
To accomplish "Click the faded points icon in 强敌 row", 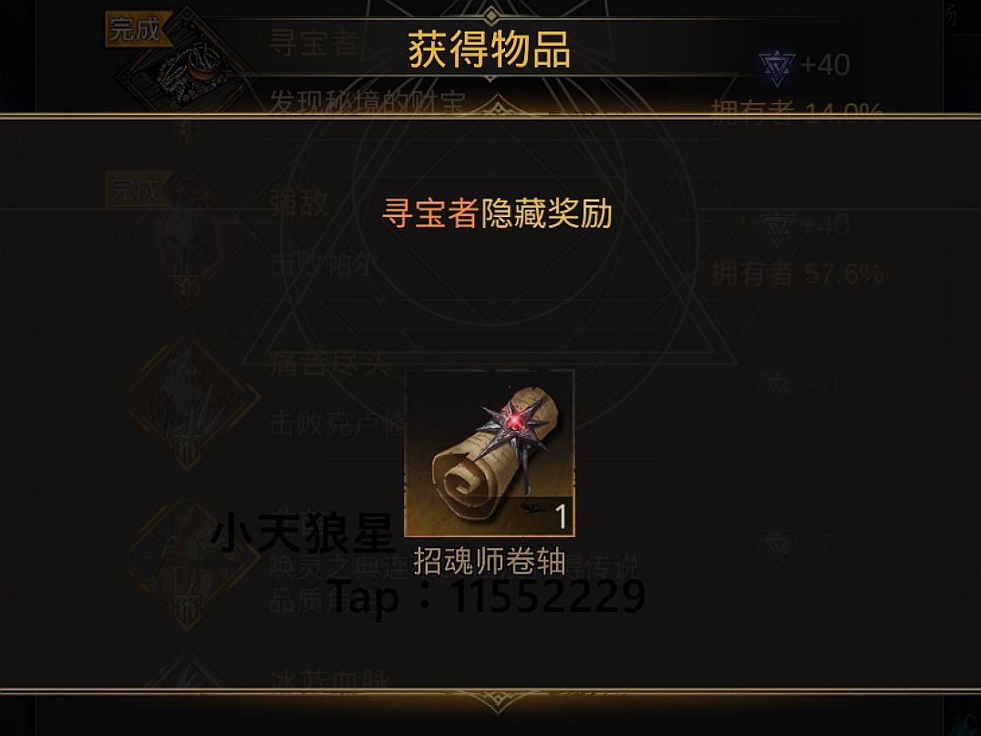I will (x=777, y=228).
